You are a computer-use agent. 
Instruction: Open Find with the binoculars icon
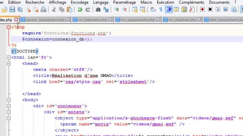click(x=98, y=9)
